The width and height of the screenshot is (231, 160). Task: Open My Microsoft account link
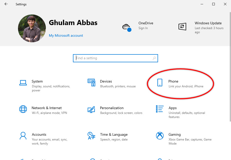click(66, 35)
